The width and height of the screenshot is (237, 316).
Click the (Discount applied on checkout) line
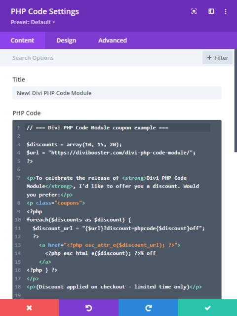(x=114, y=287)
